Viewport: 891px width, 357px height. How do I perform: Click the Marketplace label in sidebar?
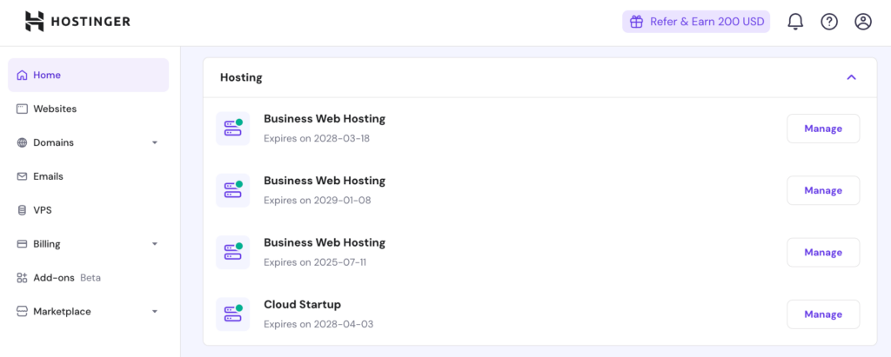tap(62, 312)
